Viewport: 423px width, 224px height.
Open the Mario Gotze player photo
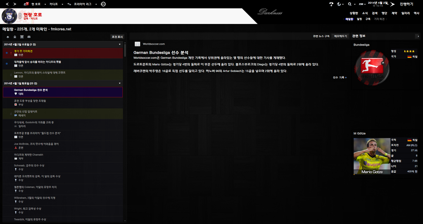372,157
